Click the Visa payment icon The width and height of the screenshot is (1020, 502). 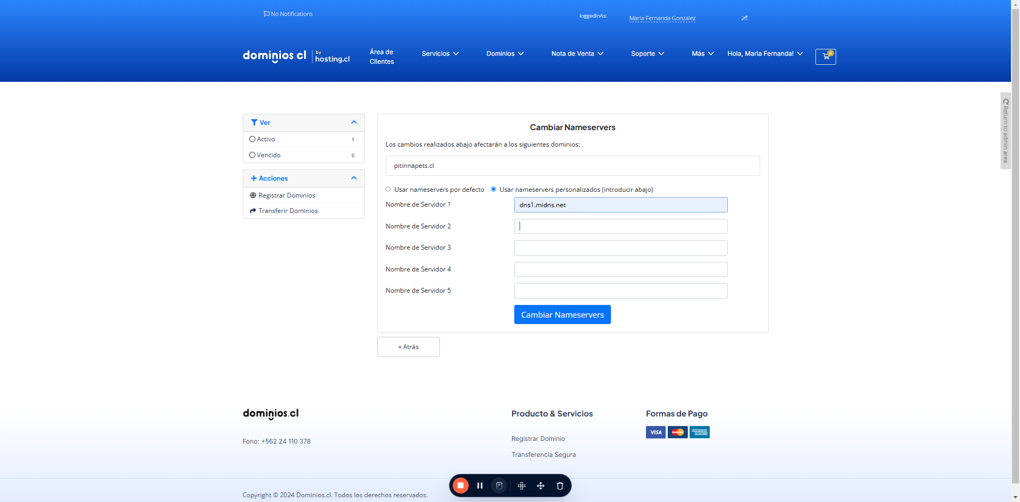click(656, 432)
